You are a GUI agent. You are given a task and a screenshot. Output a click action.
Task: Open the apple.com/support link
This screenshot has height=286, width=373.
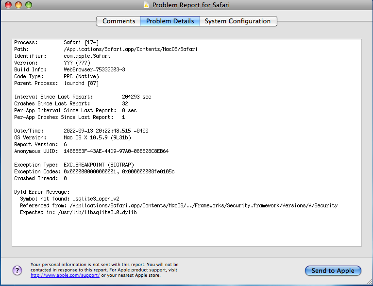[x=65, y=275]
